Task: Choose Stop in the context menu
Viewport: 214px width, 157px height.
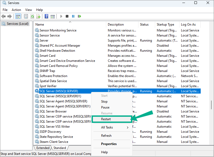Action: [x=112, y=102]
